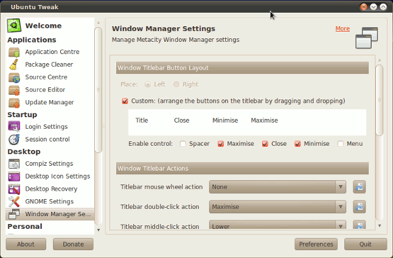Click the settings pane scroll down arrow
The width and height of the screenshot is (393, 258).
[x=380, y=226]
